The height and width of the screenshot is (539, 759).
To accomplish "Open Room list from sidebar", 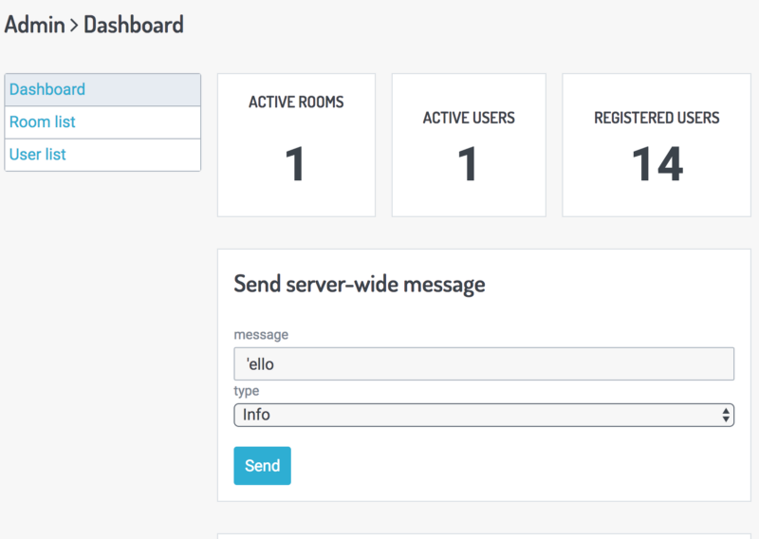I will click(x=102, y=122).
